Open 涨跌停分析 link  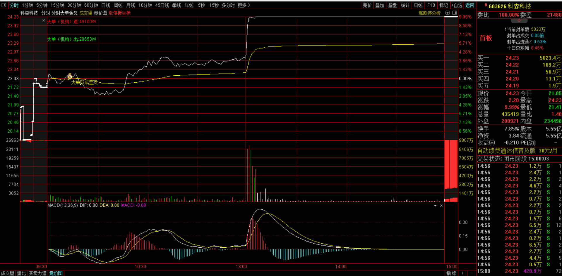coord(429,13)
